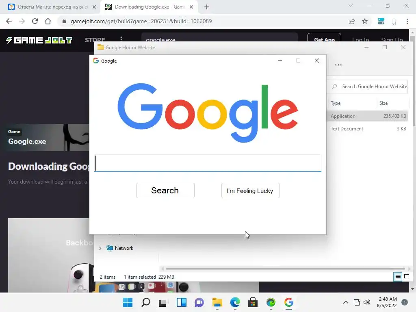Open the STORE link on Game Jolt
Viewport: 416px width, 312px height.
pyautogui.click(x=95, y=40)
